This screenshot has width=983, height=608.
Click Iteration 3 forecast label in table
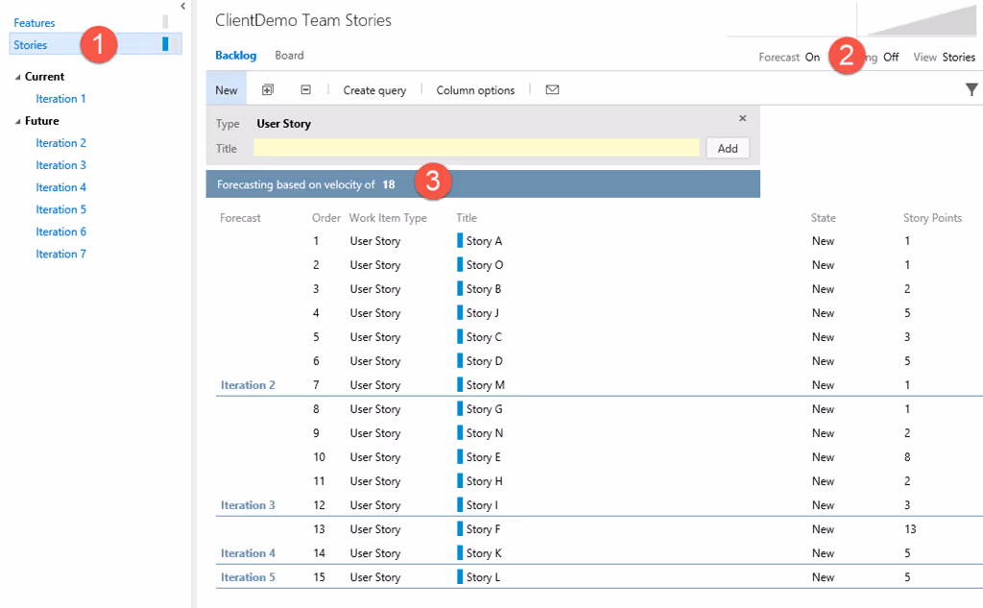[x=248, y=505]
